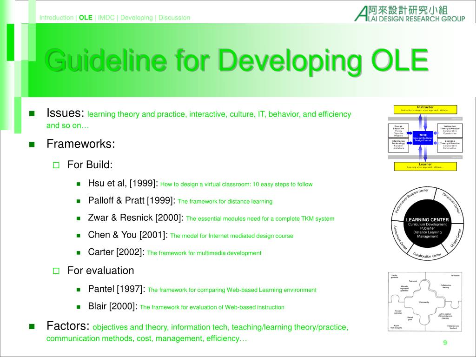Screen dimensions: 476x357
Task: Click 'The framework for multimedia development' text
Action: (x=204, y=253)
